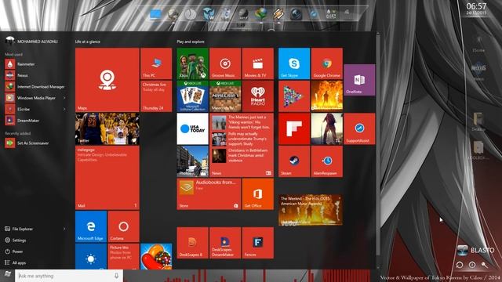This screenshot has width=502, height=282.
Task: Launch the Microsoft Edge tile
Action: tap(91, 226)
